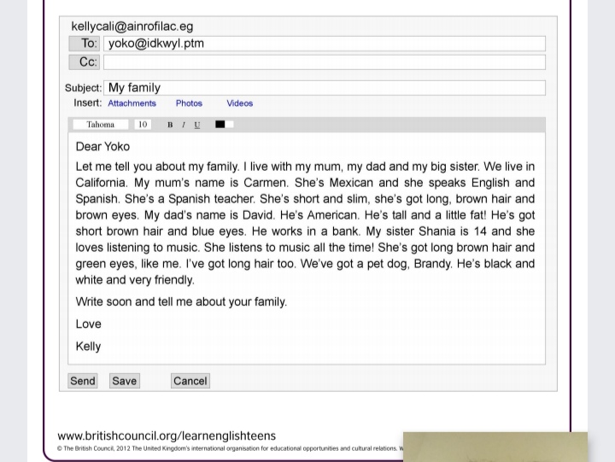Screen dimensions: 615x462
Task: Toggle bold formatting in the toolbar
Action: coord(170,125)
